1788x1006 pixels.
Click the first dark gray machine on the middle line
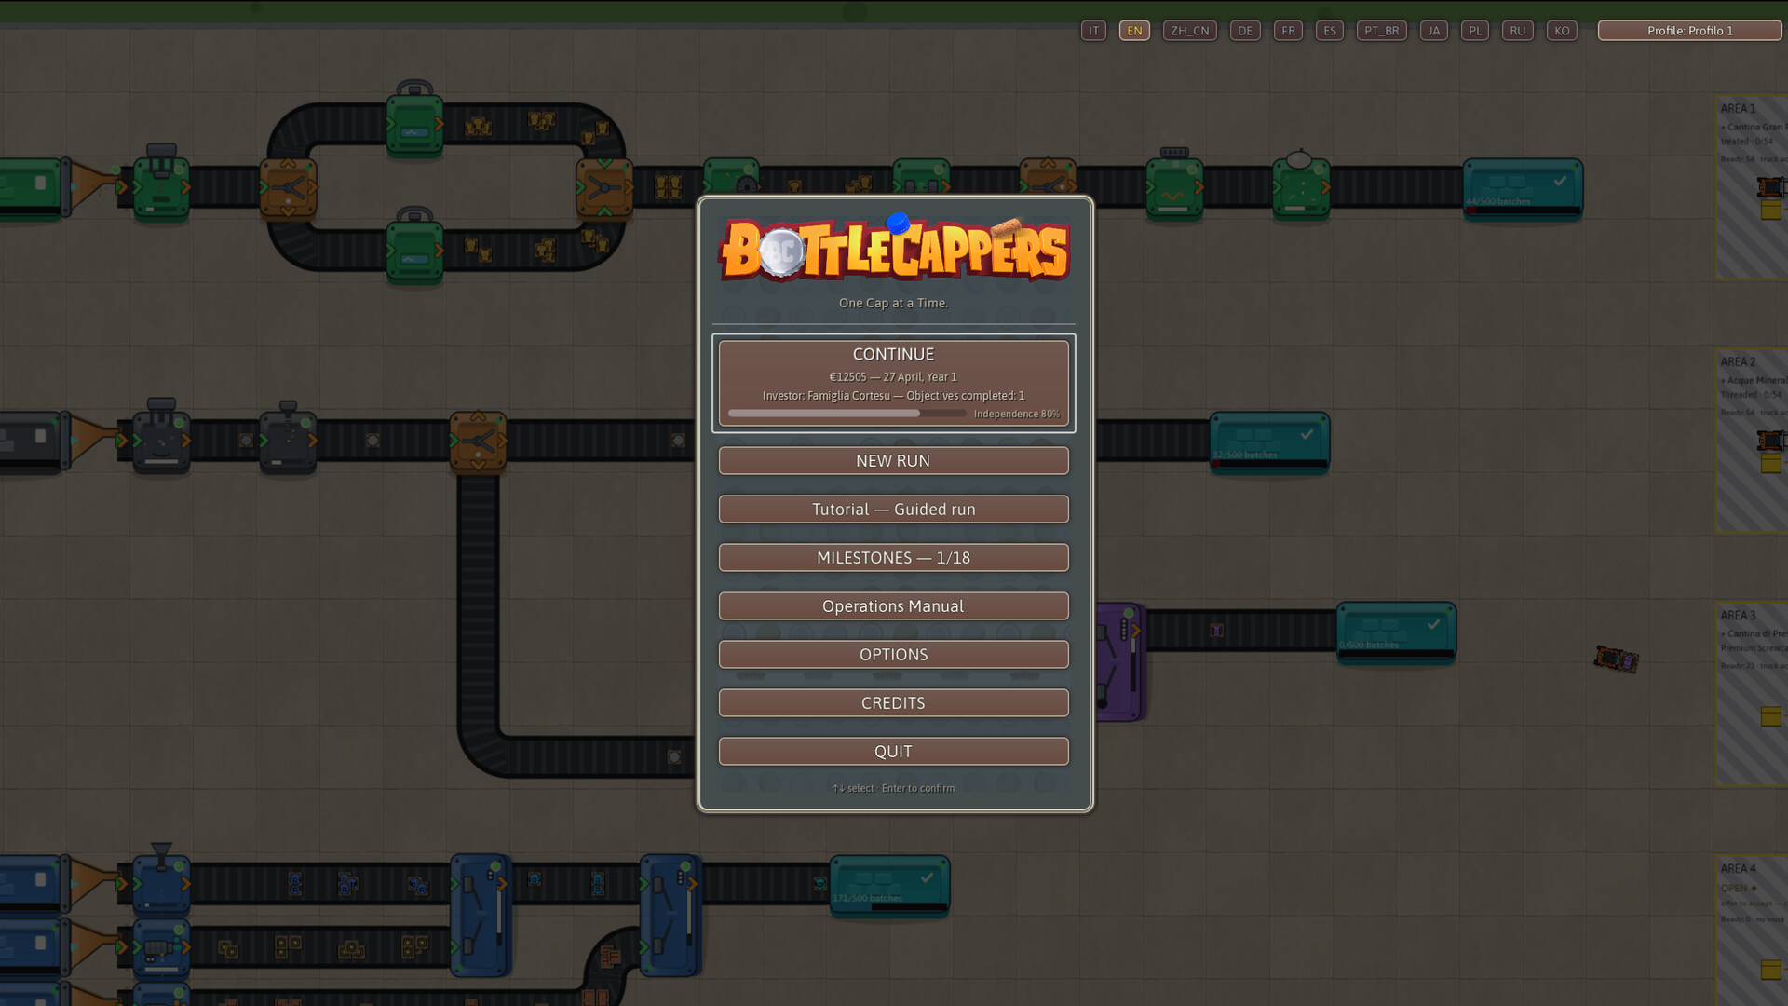pos(161,438)
